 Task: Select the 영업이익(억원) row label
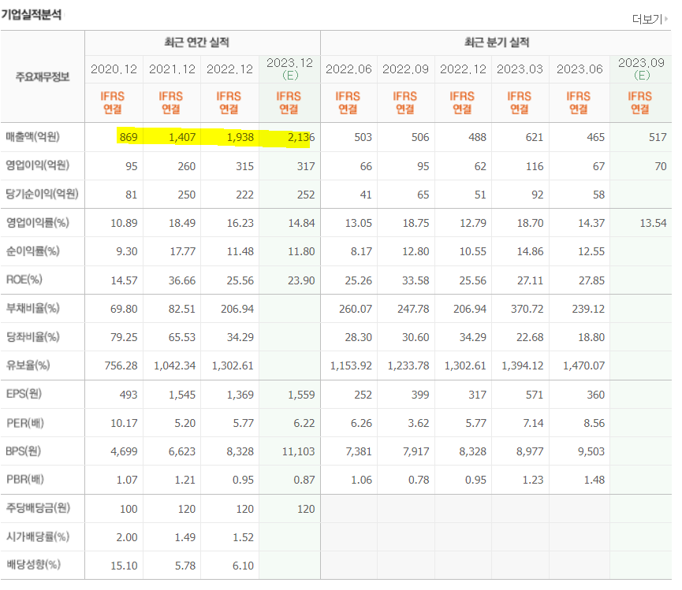click(x=37, y=165)
